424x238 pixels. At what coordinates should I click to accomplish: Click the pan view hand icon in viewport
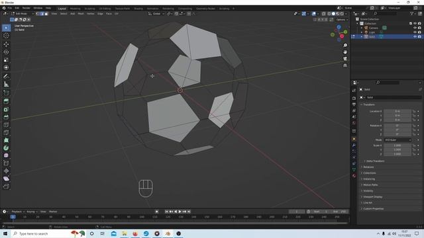coord(345,52)
